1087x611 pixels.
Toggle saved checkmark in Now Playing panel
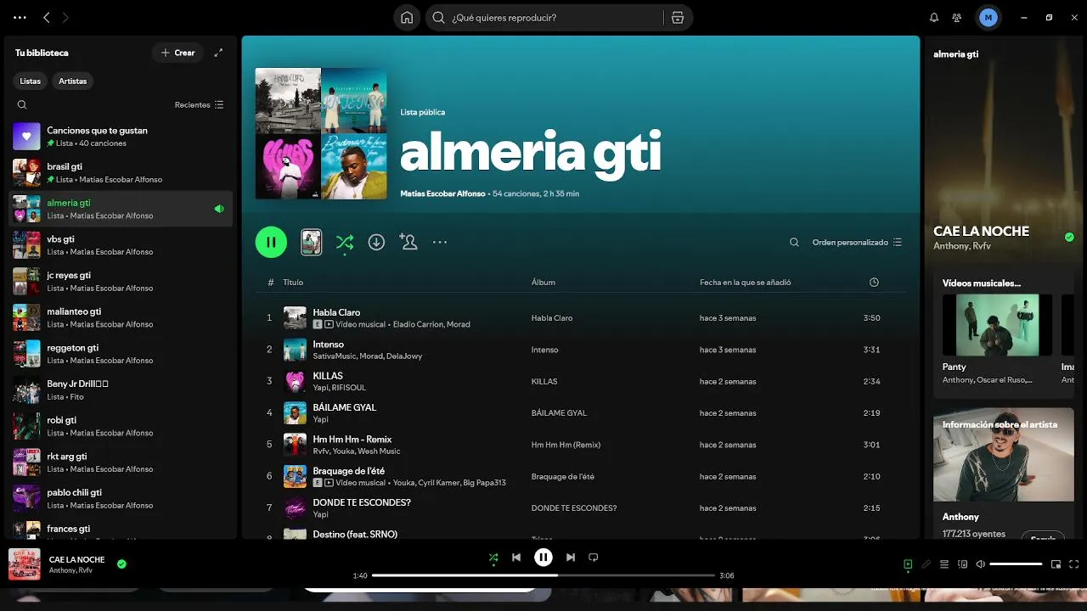[1069, 238]
